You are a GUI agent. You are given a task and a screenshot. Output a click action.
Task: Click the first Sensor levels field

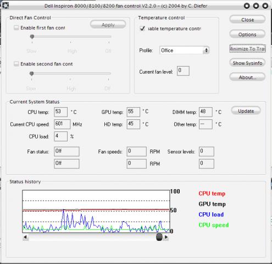207,151
